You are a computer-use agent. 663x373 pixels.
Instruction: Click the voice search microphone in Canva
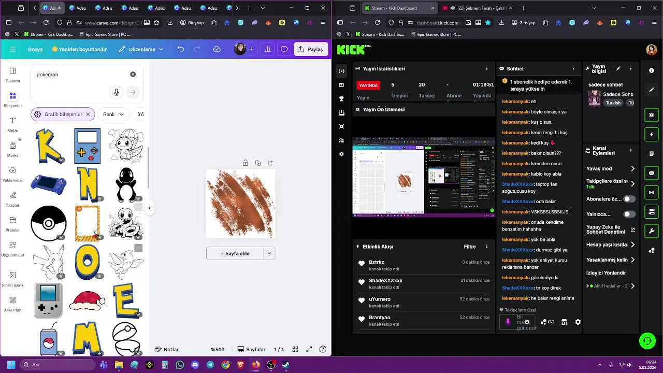(116, 92)
